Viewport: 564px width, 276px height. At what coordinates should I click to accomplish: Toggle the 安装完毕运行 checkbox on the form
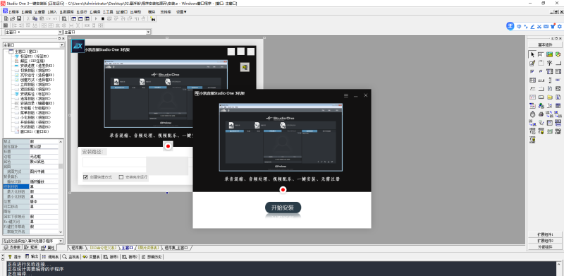coord(121,177)
